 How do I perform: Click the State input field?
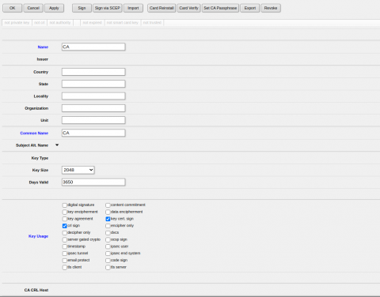[x=93, y=84]
